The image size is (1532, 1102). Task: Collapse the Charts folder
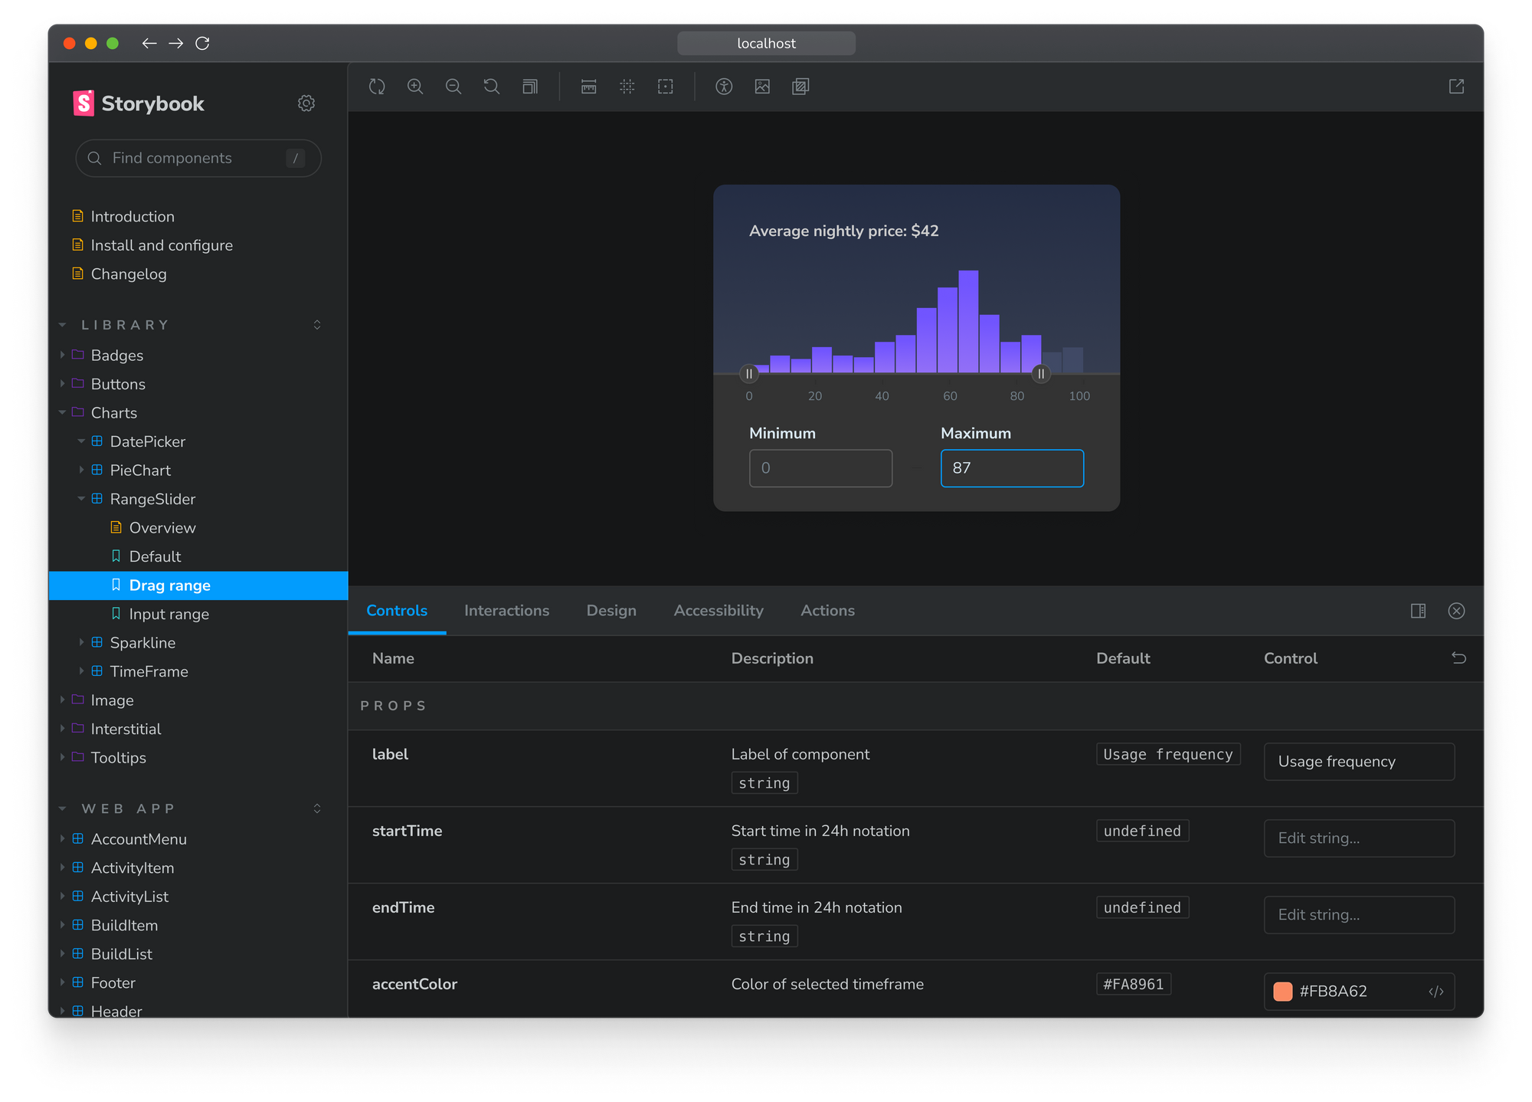tap(113, 412)
